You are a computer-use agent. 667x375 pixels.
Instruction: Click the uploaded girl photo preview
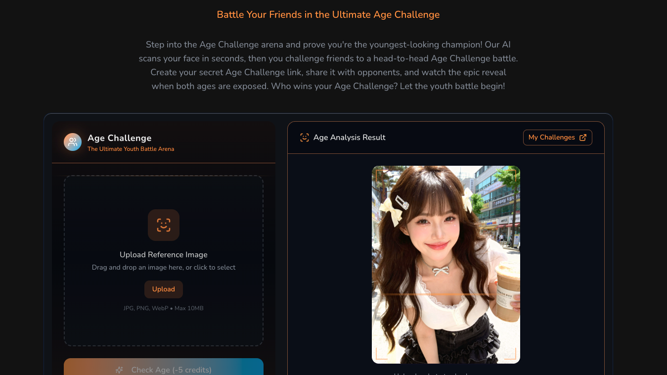point(446,265)
